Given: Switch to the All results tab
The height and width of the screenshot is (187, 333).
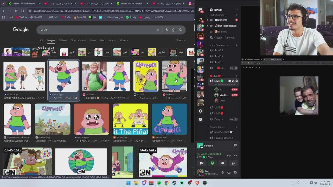Looking at the screenshot, I should pos(41,40).
